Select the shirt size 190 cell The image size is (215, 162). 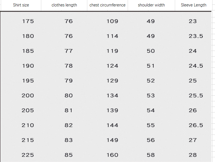point(28,66)
